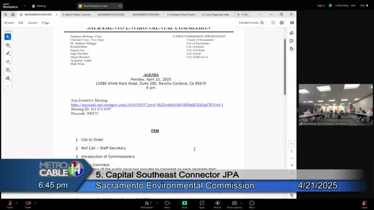Viewport: 374px width, 210px height.
Task: Click next page down arrow in right rail
Action: pos(292,165)
